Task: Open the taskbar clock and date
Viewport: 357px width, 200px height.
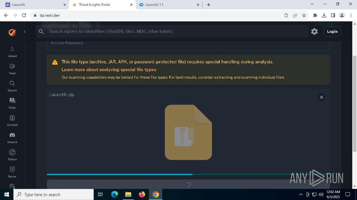Action: pyautogui.click(x=333, y=194)
